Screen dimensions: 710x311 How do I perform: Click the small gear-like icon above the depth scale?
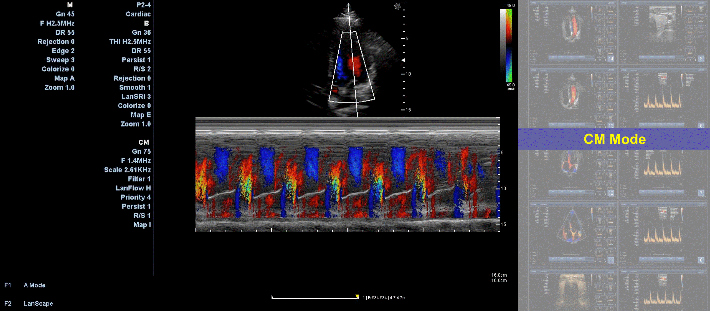coord(397,6)
